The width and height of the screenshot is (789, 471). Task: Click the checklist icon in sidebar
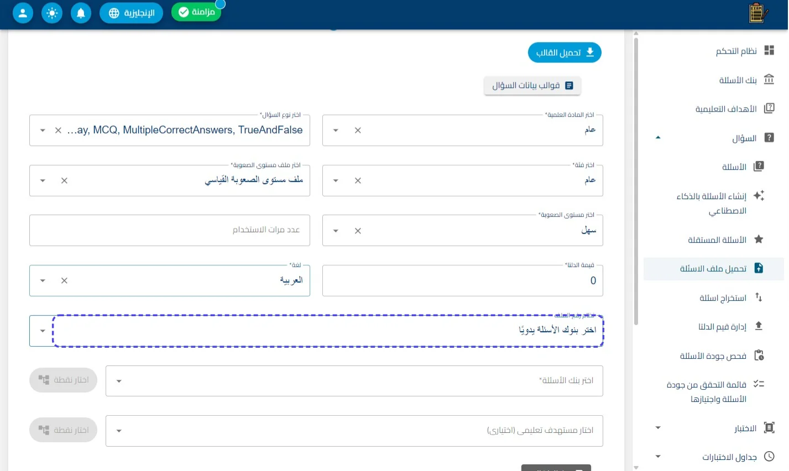pyautogui.click(x=759, y=384)
